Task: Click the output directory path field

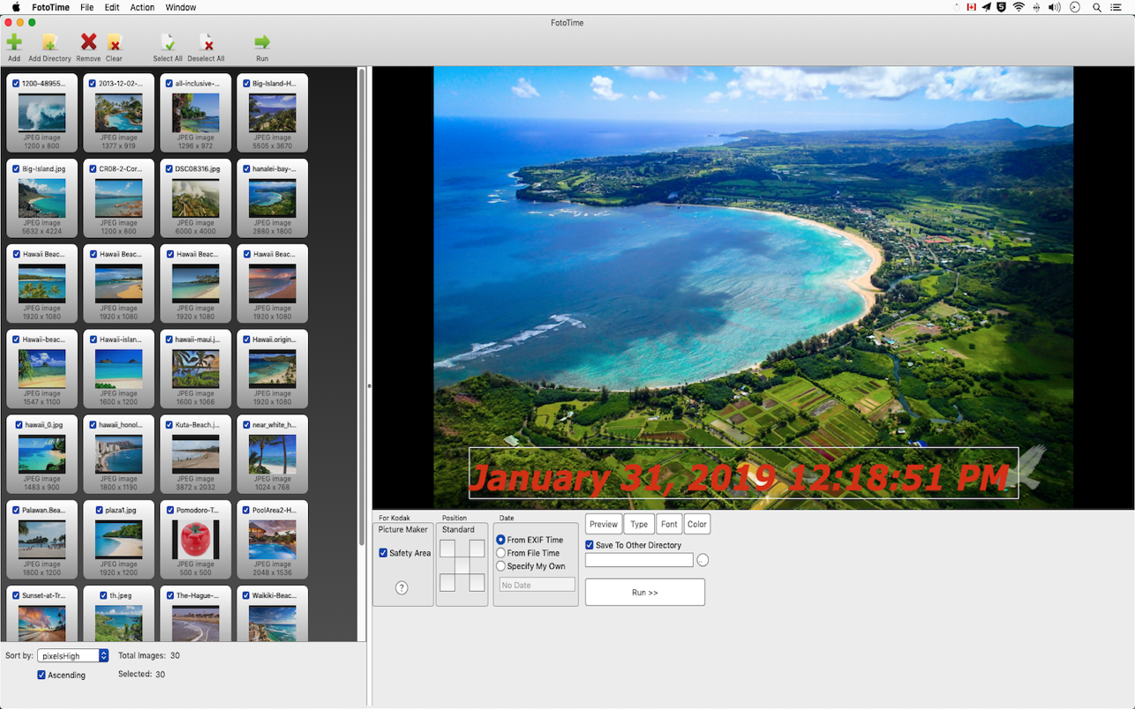Action: pyautogui.click(x=639, y=560)
